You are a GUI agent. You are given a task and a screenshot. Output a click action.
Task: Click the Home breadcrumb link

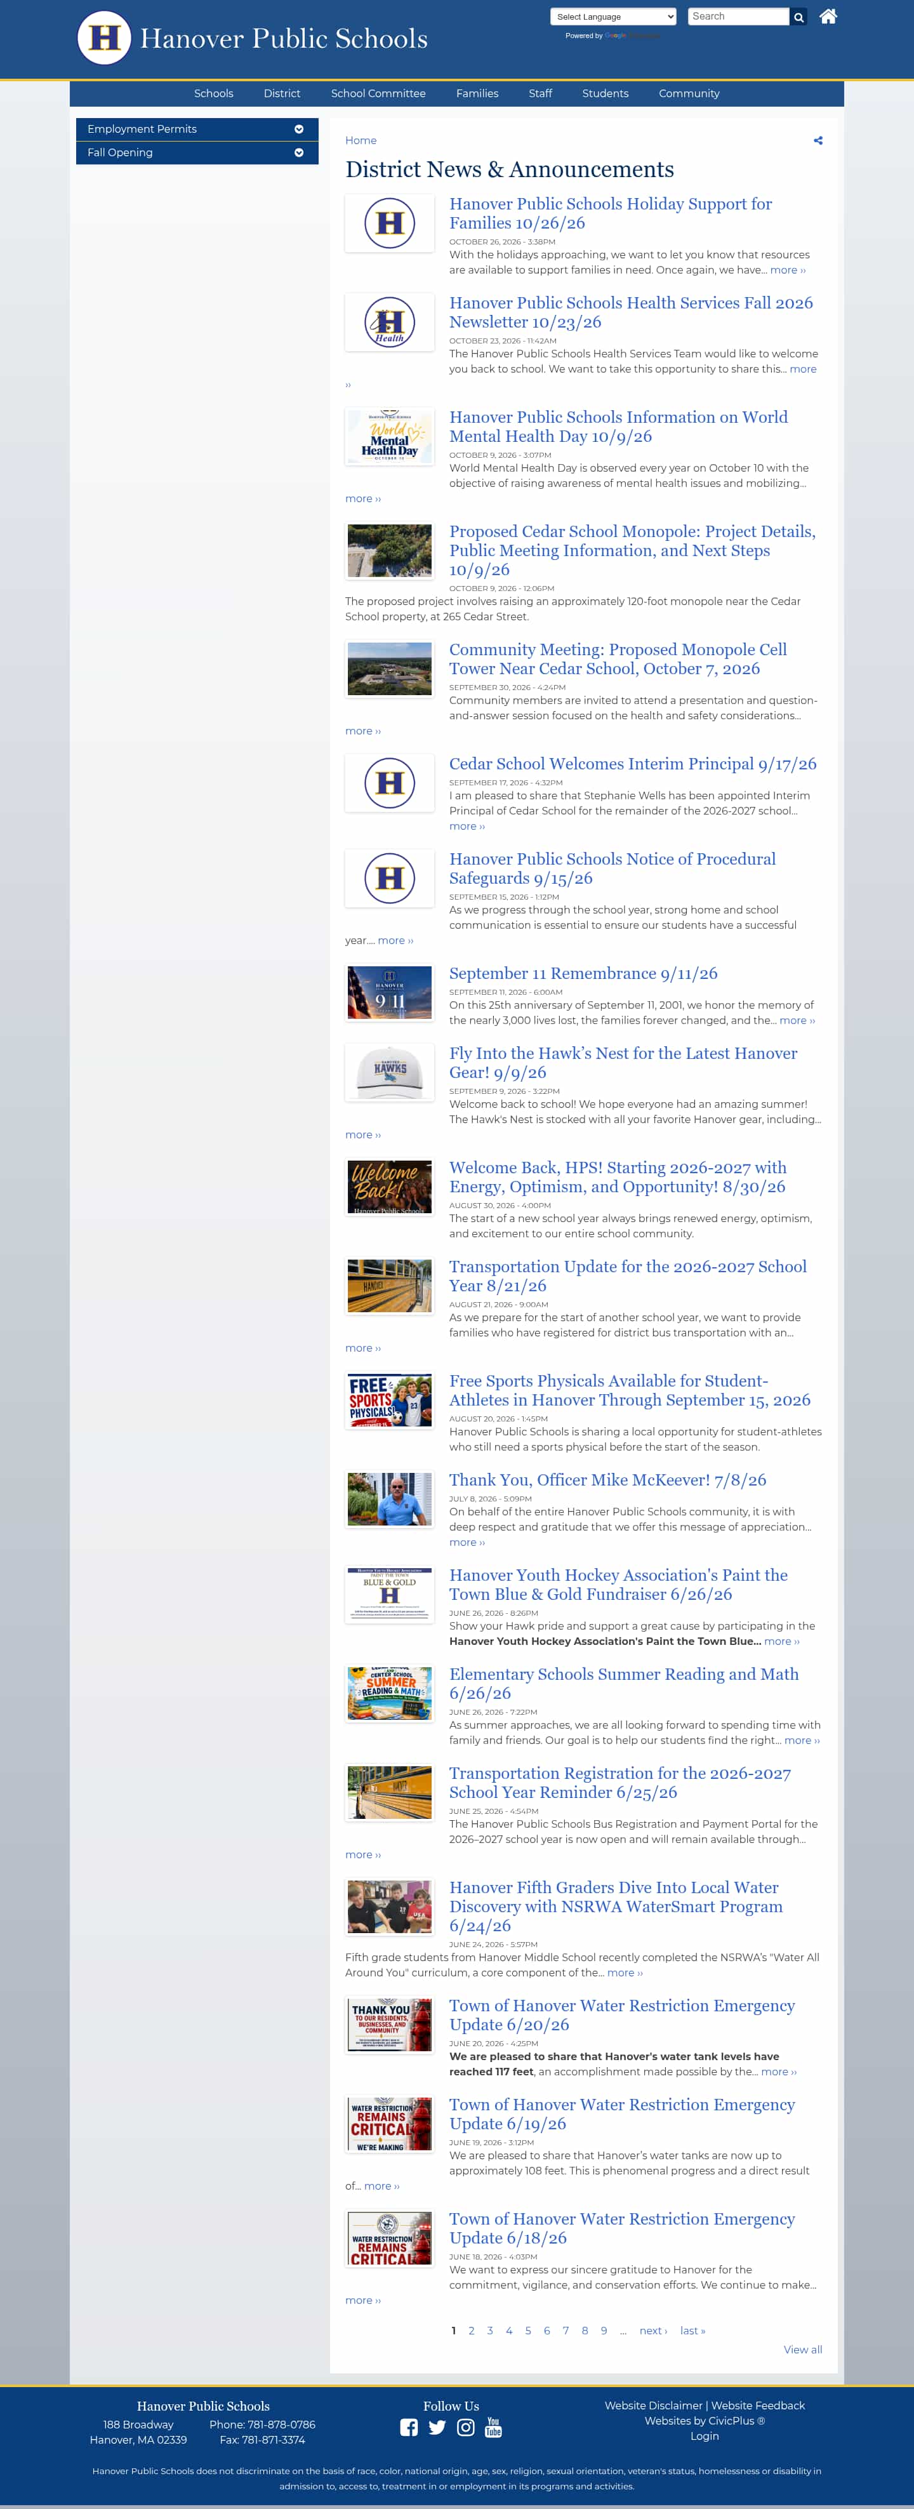(x=360, y=140)
